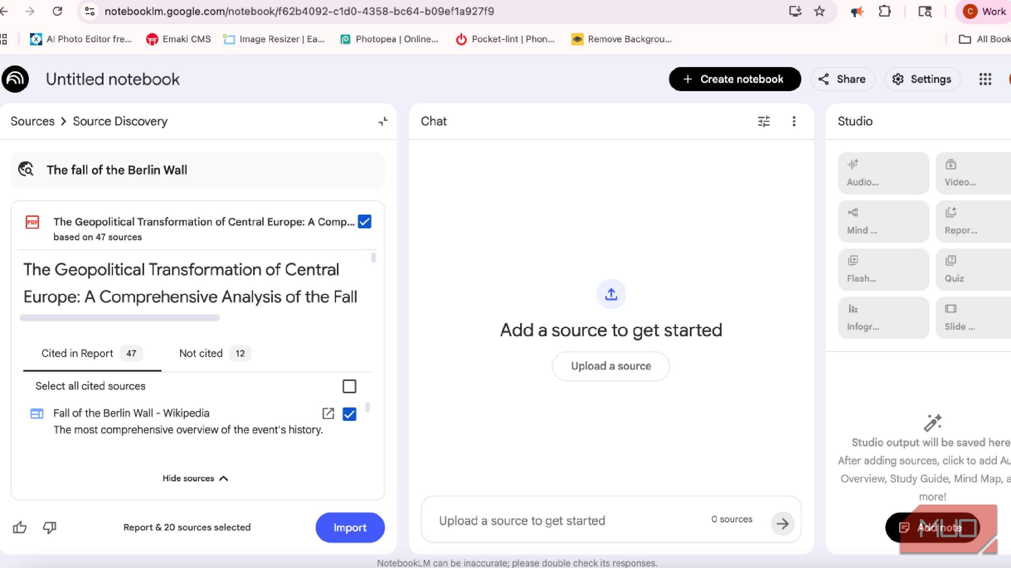Screen dimensions: 1011x568
Task: Open Audio Overview tile in Studio
Action: [x=883, y=173]
